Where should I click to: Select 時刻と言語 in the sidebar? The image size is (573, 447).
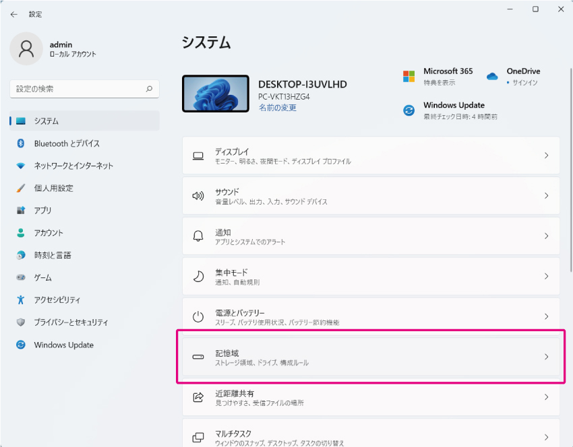(53, 255)
